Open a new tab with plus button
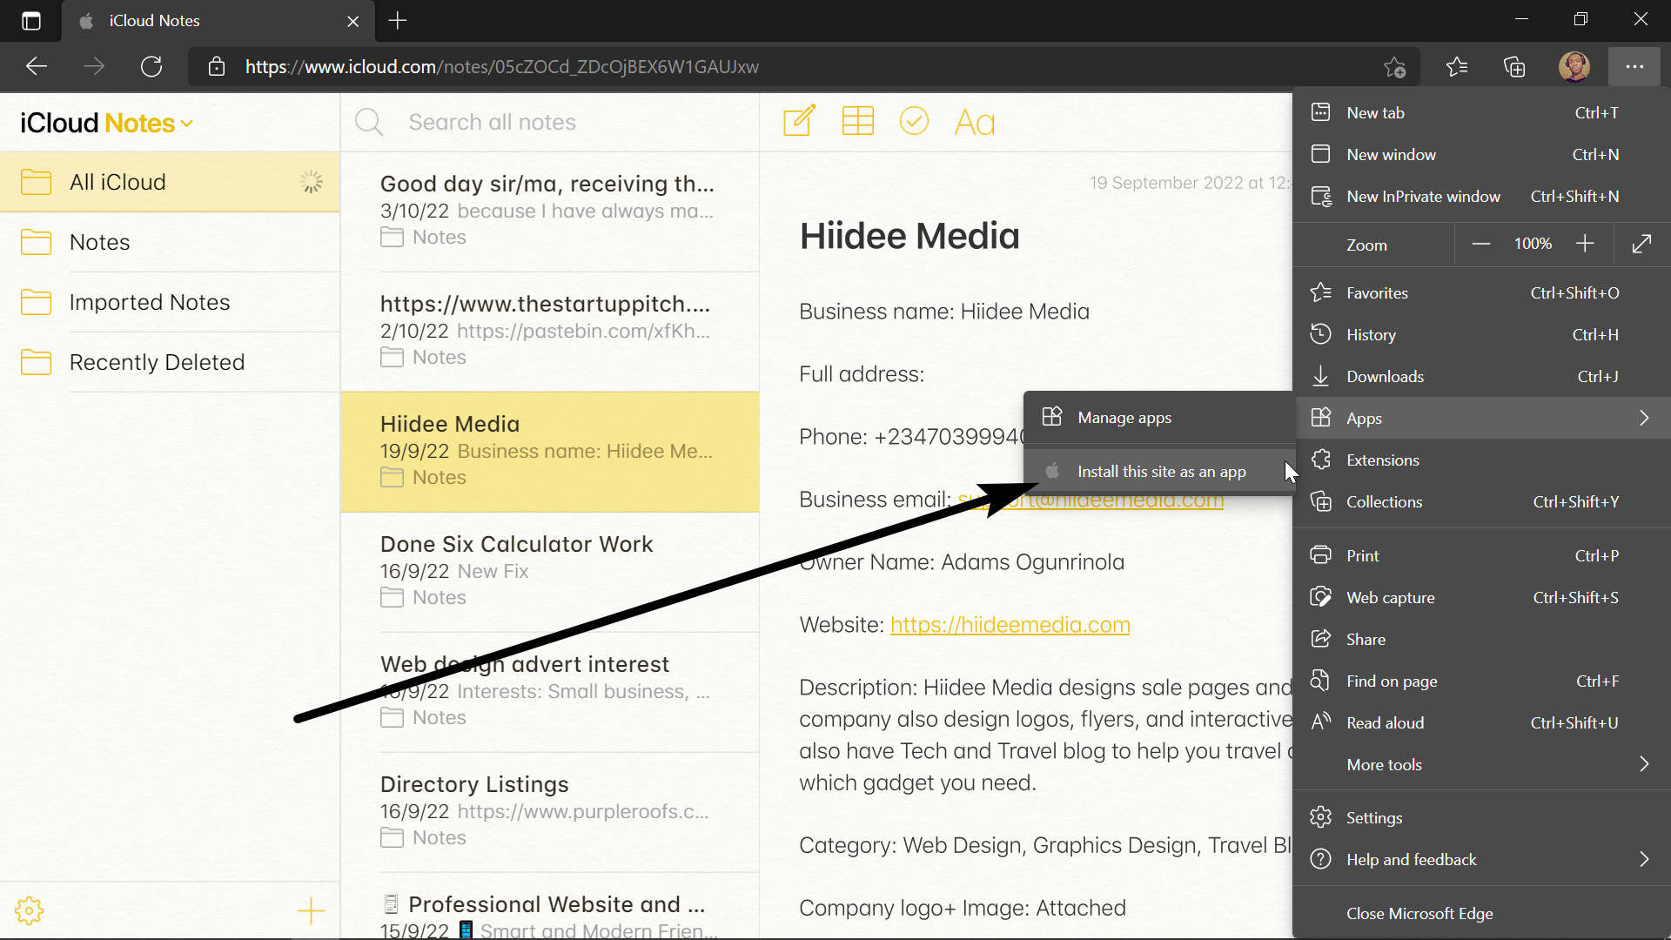Image resolution: width=1671 pixels, height=940 pixels. [x=398, y=21]
